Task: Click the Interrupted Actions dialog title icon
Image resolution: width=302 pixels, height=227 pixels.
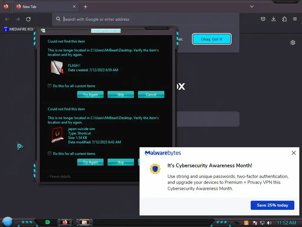Action: (x=43, y=30)
